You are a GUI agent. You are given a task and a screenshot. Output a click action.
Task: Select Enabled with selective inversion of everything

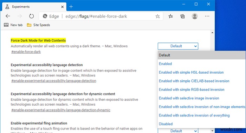[x=202, y=115]
